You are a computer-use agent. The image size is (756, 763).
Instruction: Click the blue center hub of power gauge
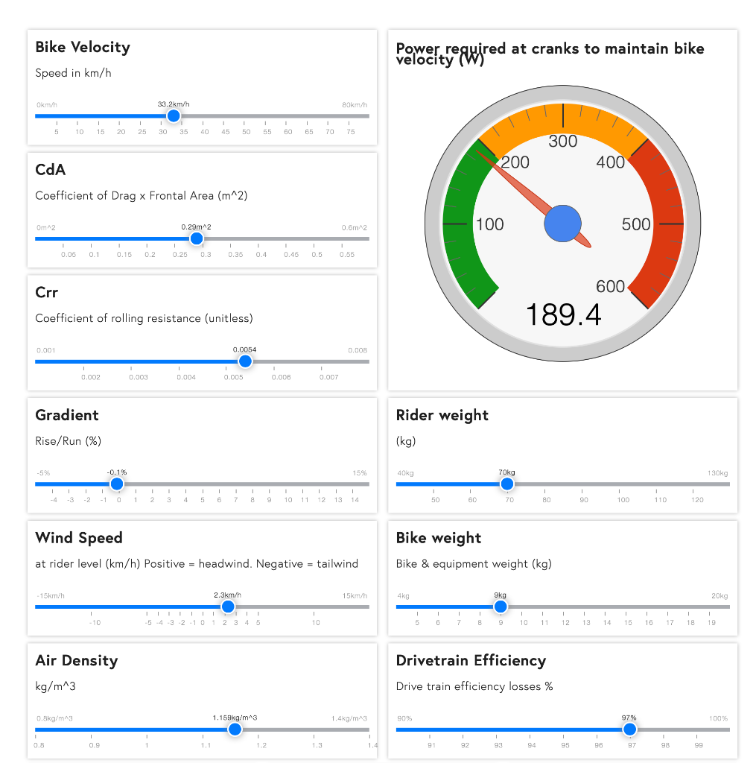(x=563, y=224)
